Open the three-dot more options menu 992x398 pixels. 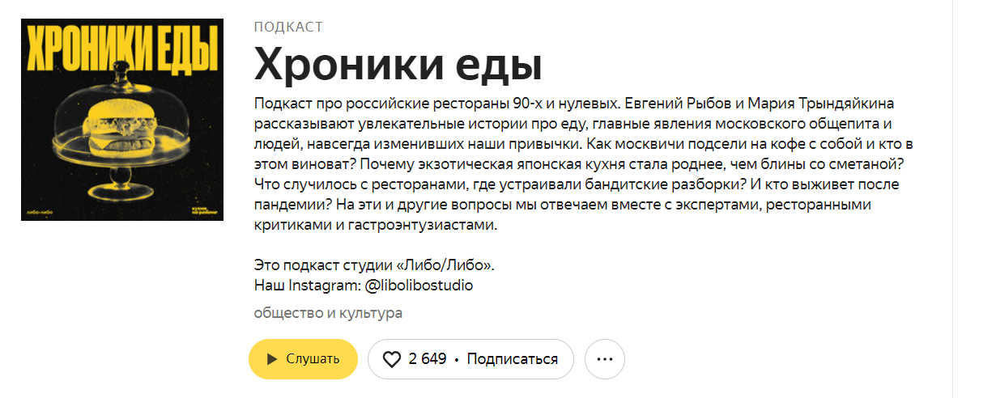pyautogui.click(x=605, y=359)
